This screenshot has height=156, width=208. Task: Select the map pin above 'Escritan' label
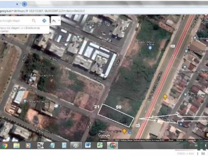click(78, 37)
